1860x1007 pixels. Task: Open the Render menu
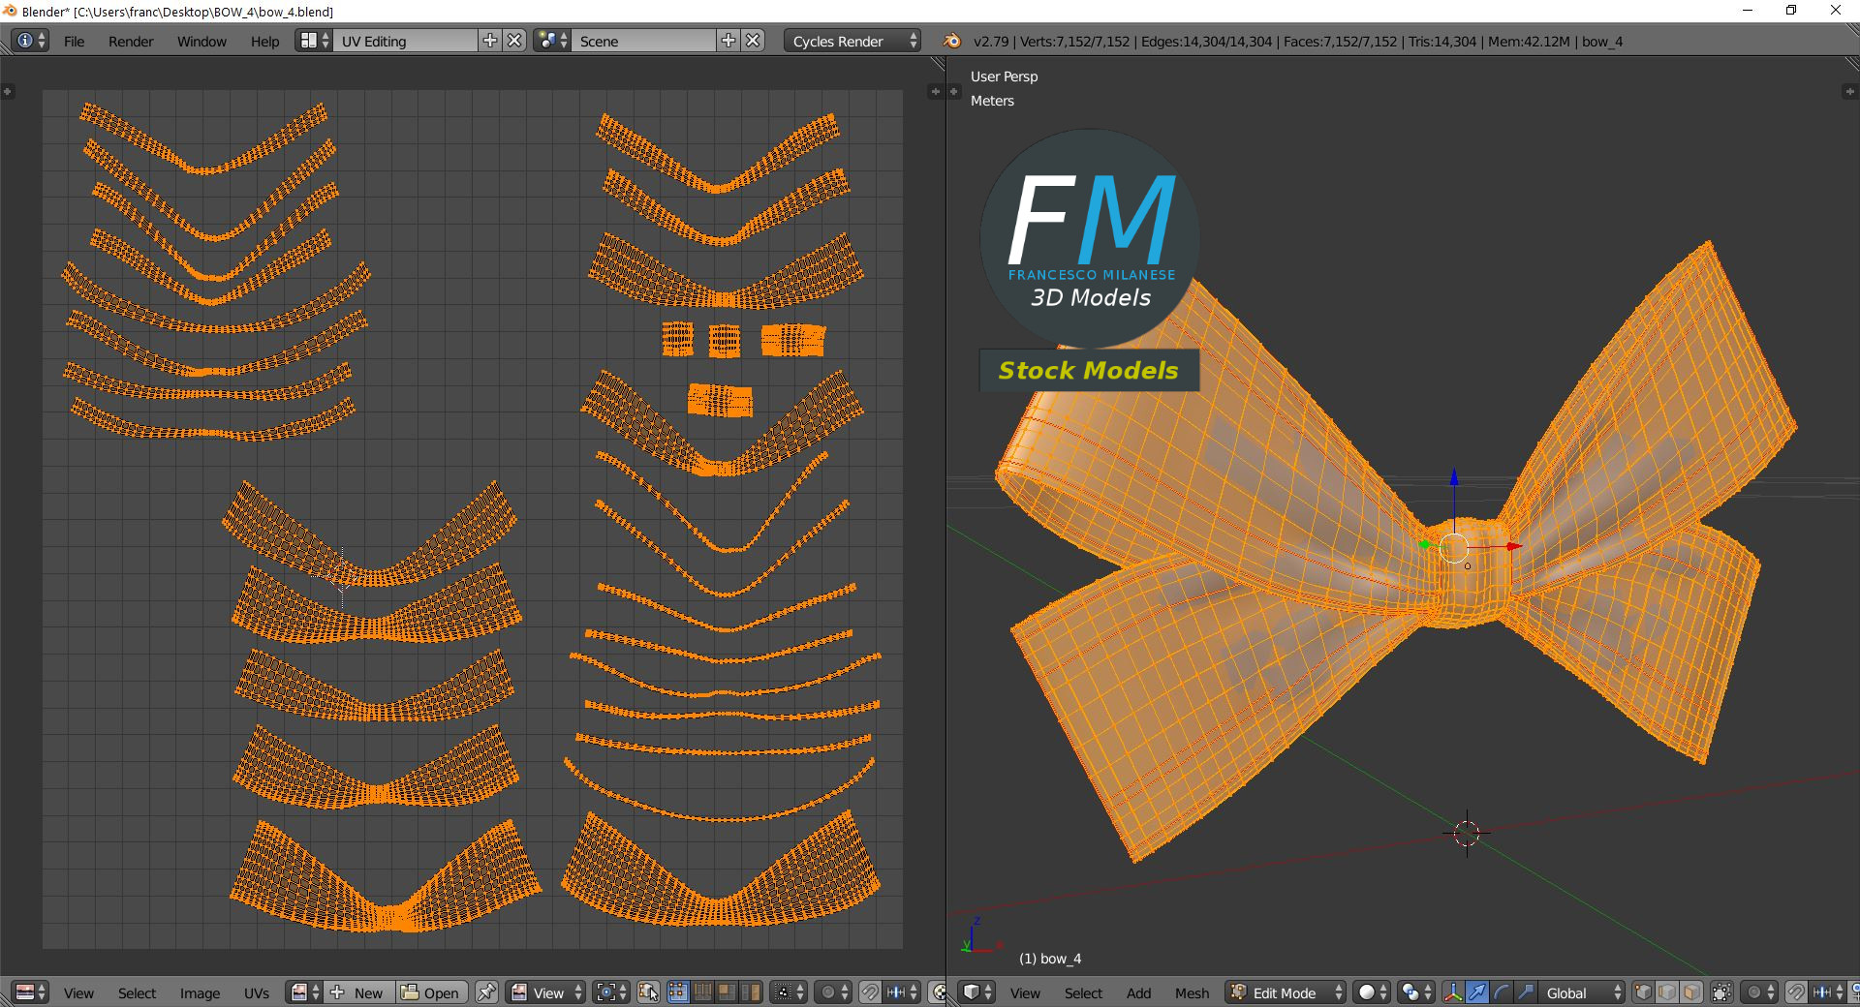(x=131, y=42)
